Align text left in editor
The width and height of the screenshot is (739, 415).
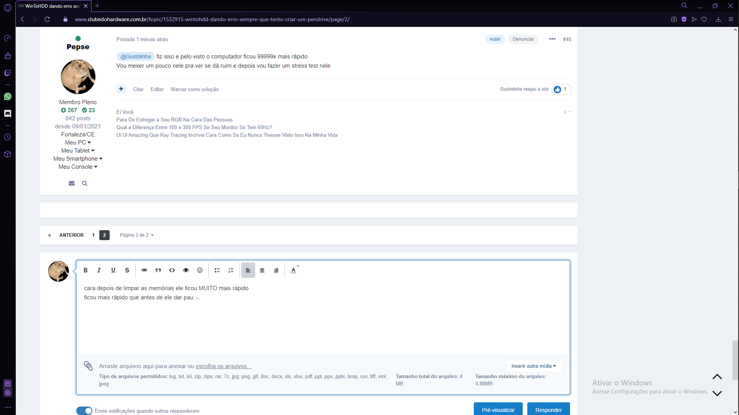(248, 270)
